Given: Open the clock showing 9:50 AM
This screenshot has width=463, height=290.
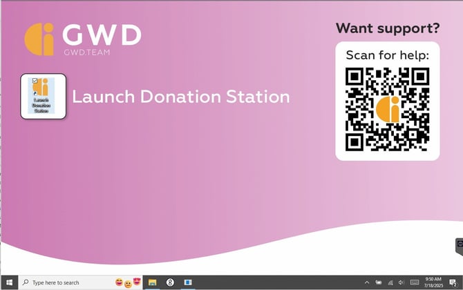Looking at the screenshot, I should click(433, 282).
